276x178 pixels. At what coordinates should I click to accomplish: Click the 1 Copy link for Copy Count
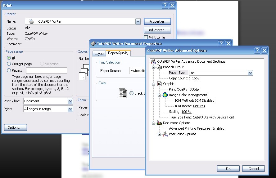(x=194, y=78)
